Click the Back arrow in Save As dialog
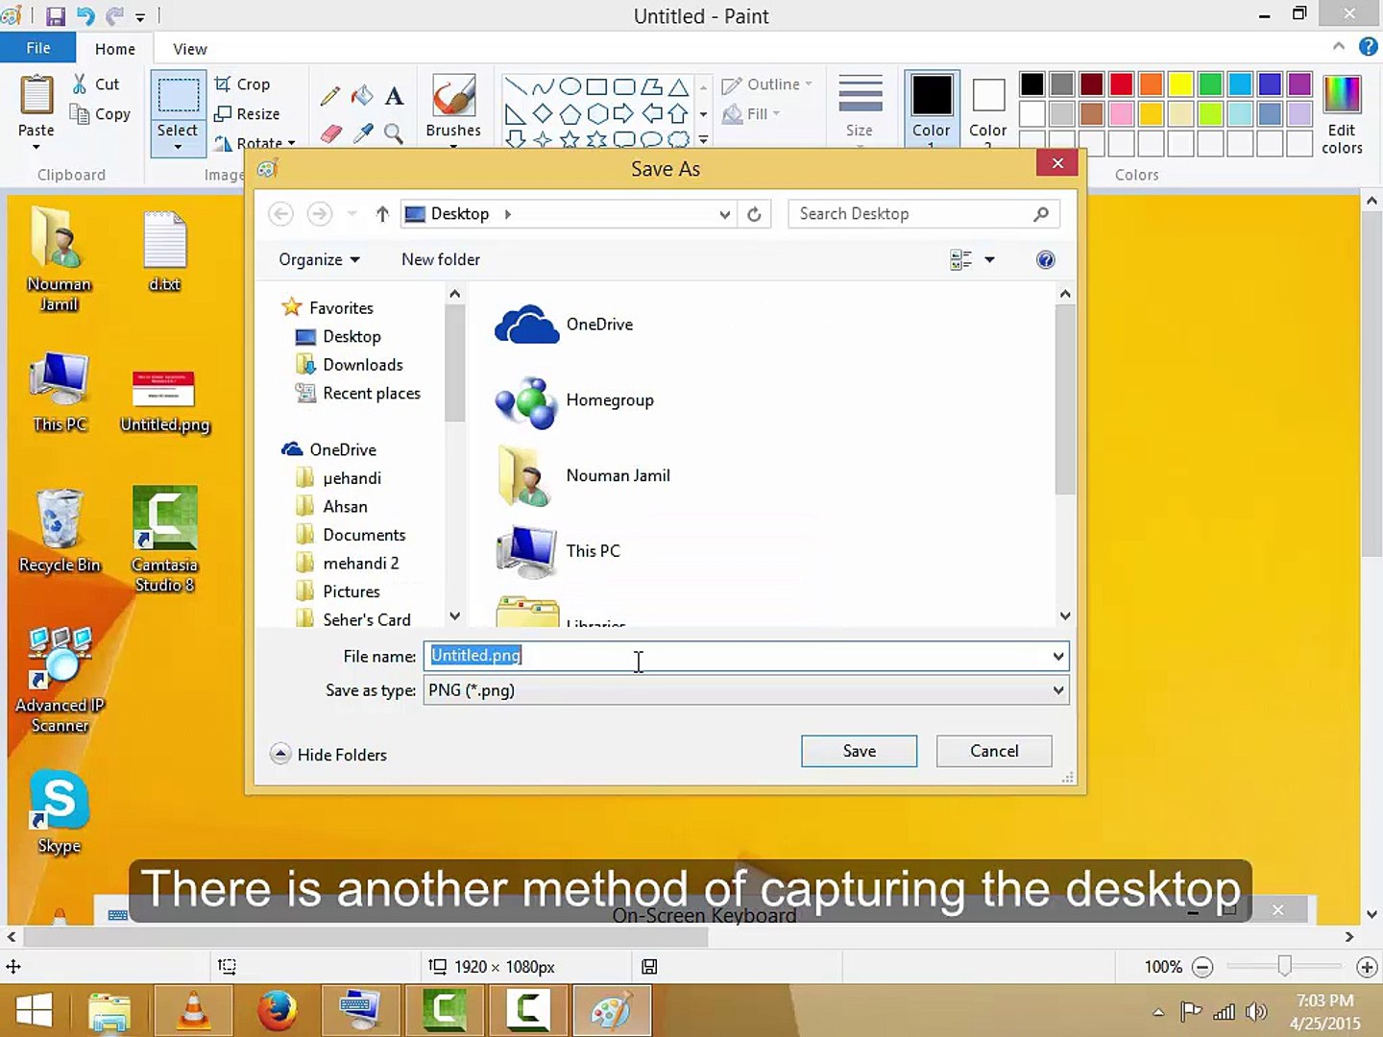The height and width of the screenshot is (1037, 1383). (x=280, y=213)
